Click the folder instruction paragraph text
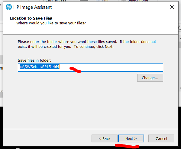The width and height of the screenshot is (181, 149). point(87,44)
